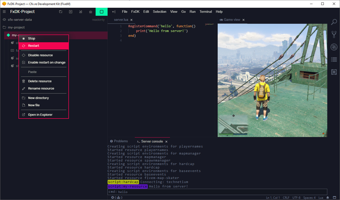Open the hamburger menu at top left

(4, 11)
